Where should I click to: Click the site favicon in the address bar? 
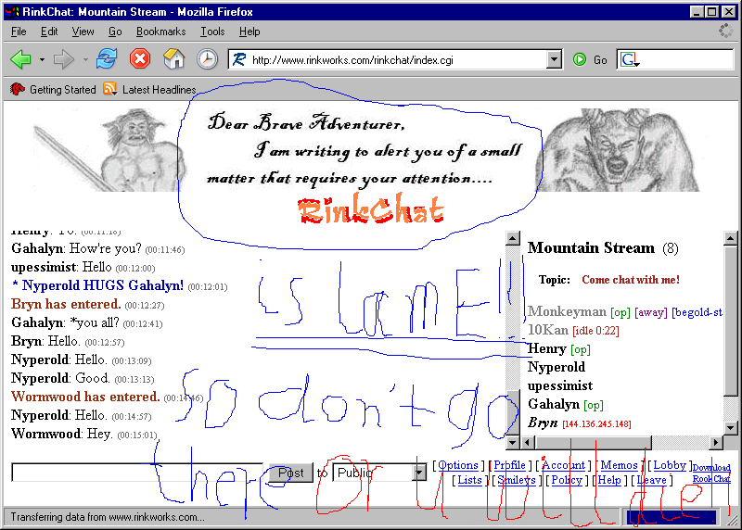[x=239, y=59]
